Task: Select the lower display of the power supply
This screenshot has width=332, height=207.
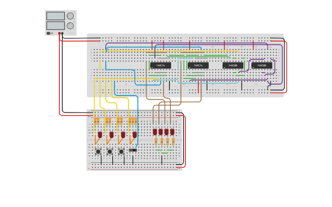Action: (x=55, y=26)
